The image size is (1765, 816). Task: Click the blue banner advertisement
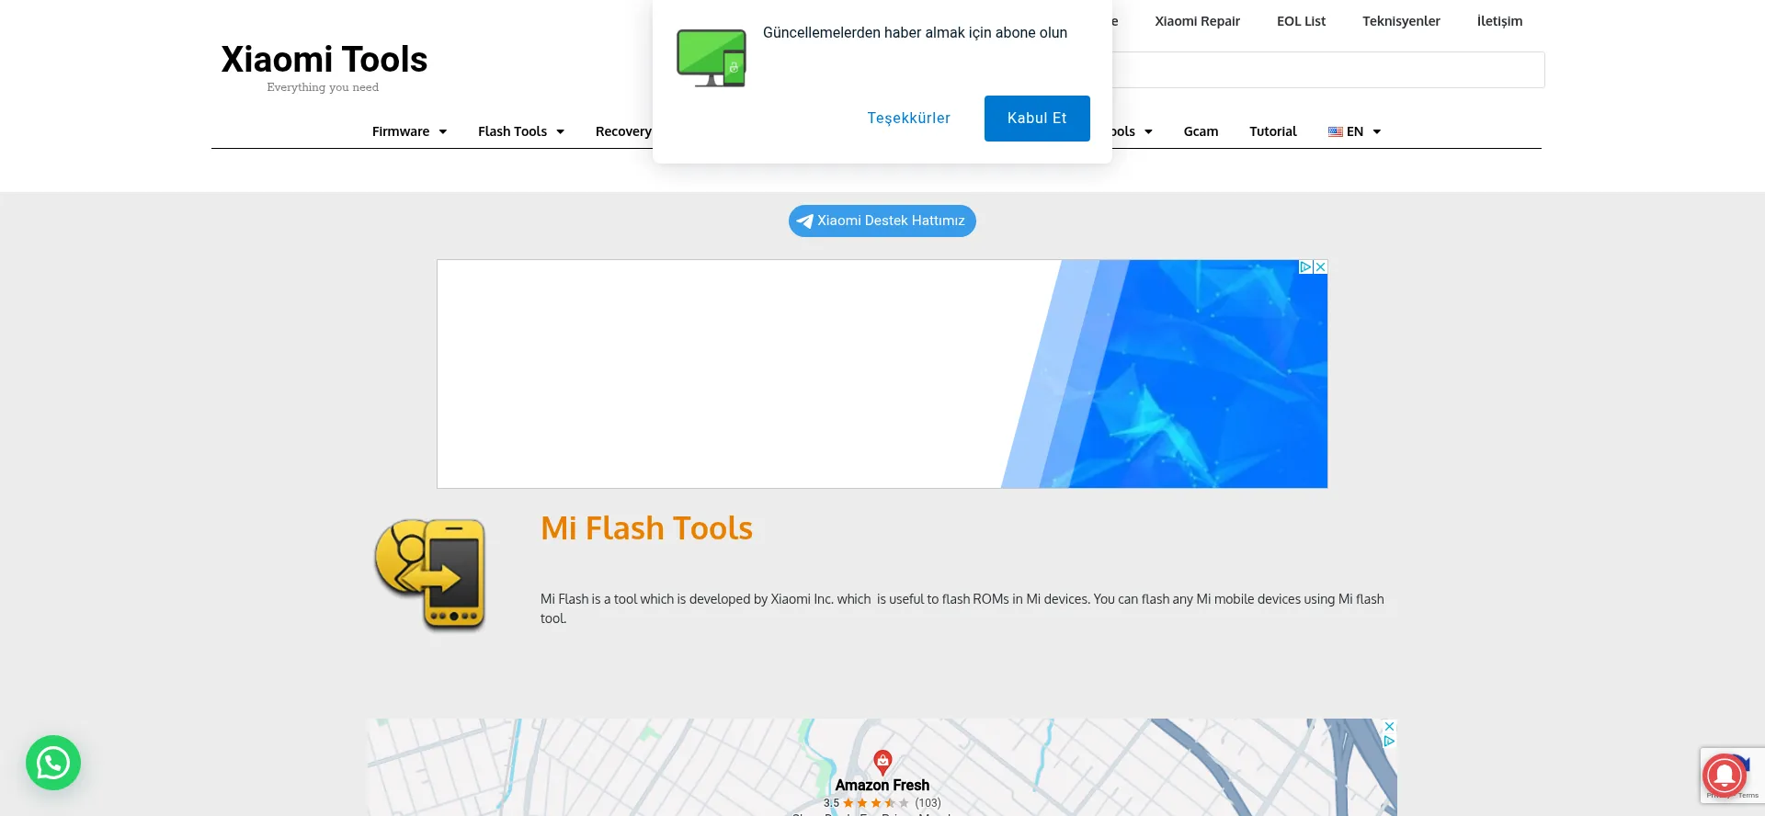pos(882,374)
